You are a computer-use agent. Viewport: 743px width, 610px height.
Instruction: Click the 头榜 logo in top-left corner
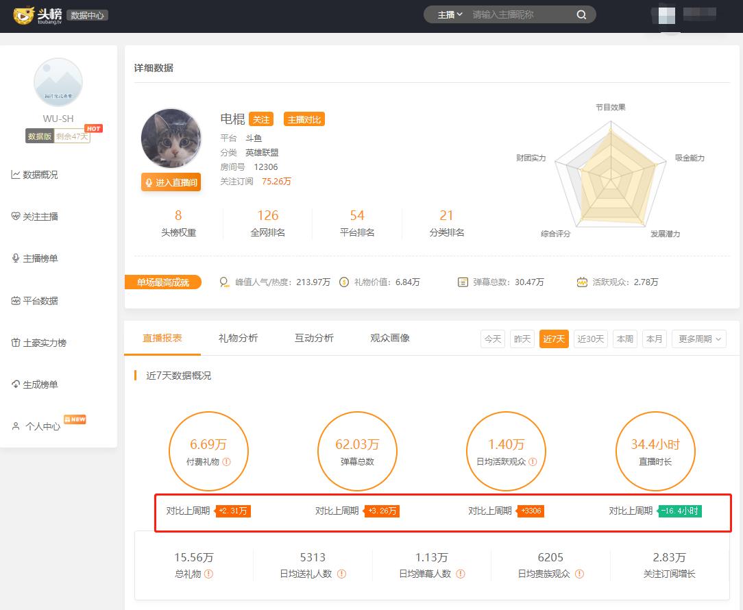[x=34, y=15]
